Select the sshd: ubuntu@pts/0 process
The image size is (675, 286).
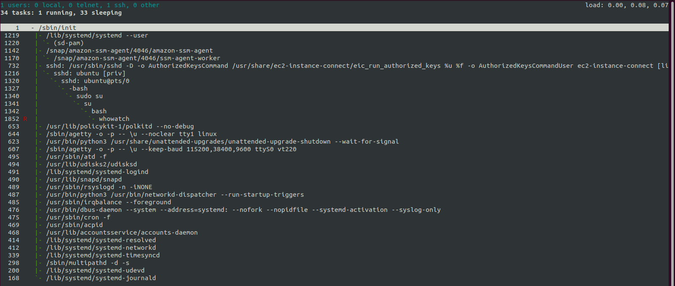pyautogui.click(x=95, y=81)
